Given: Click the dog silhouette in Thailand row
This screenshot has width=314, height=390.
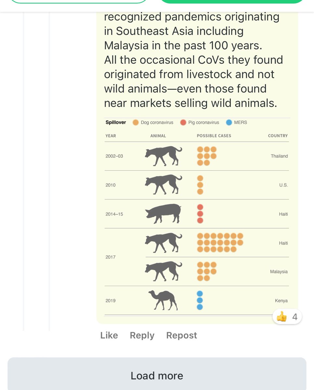Looking at the screenshot, I should pyautogui.click(x=164, y=156).
